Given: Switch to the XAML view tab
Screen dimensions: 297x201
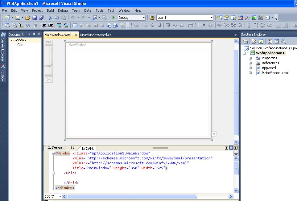Looking at the screenshot, I should (88, 148).
